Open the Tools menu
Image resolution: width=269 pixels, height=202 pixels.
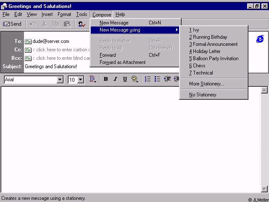(x=82, y=14)
